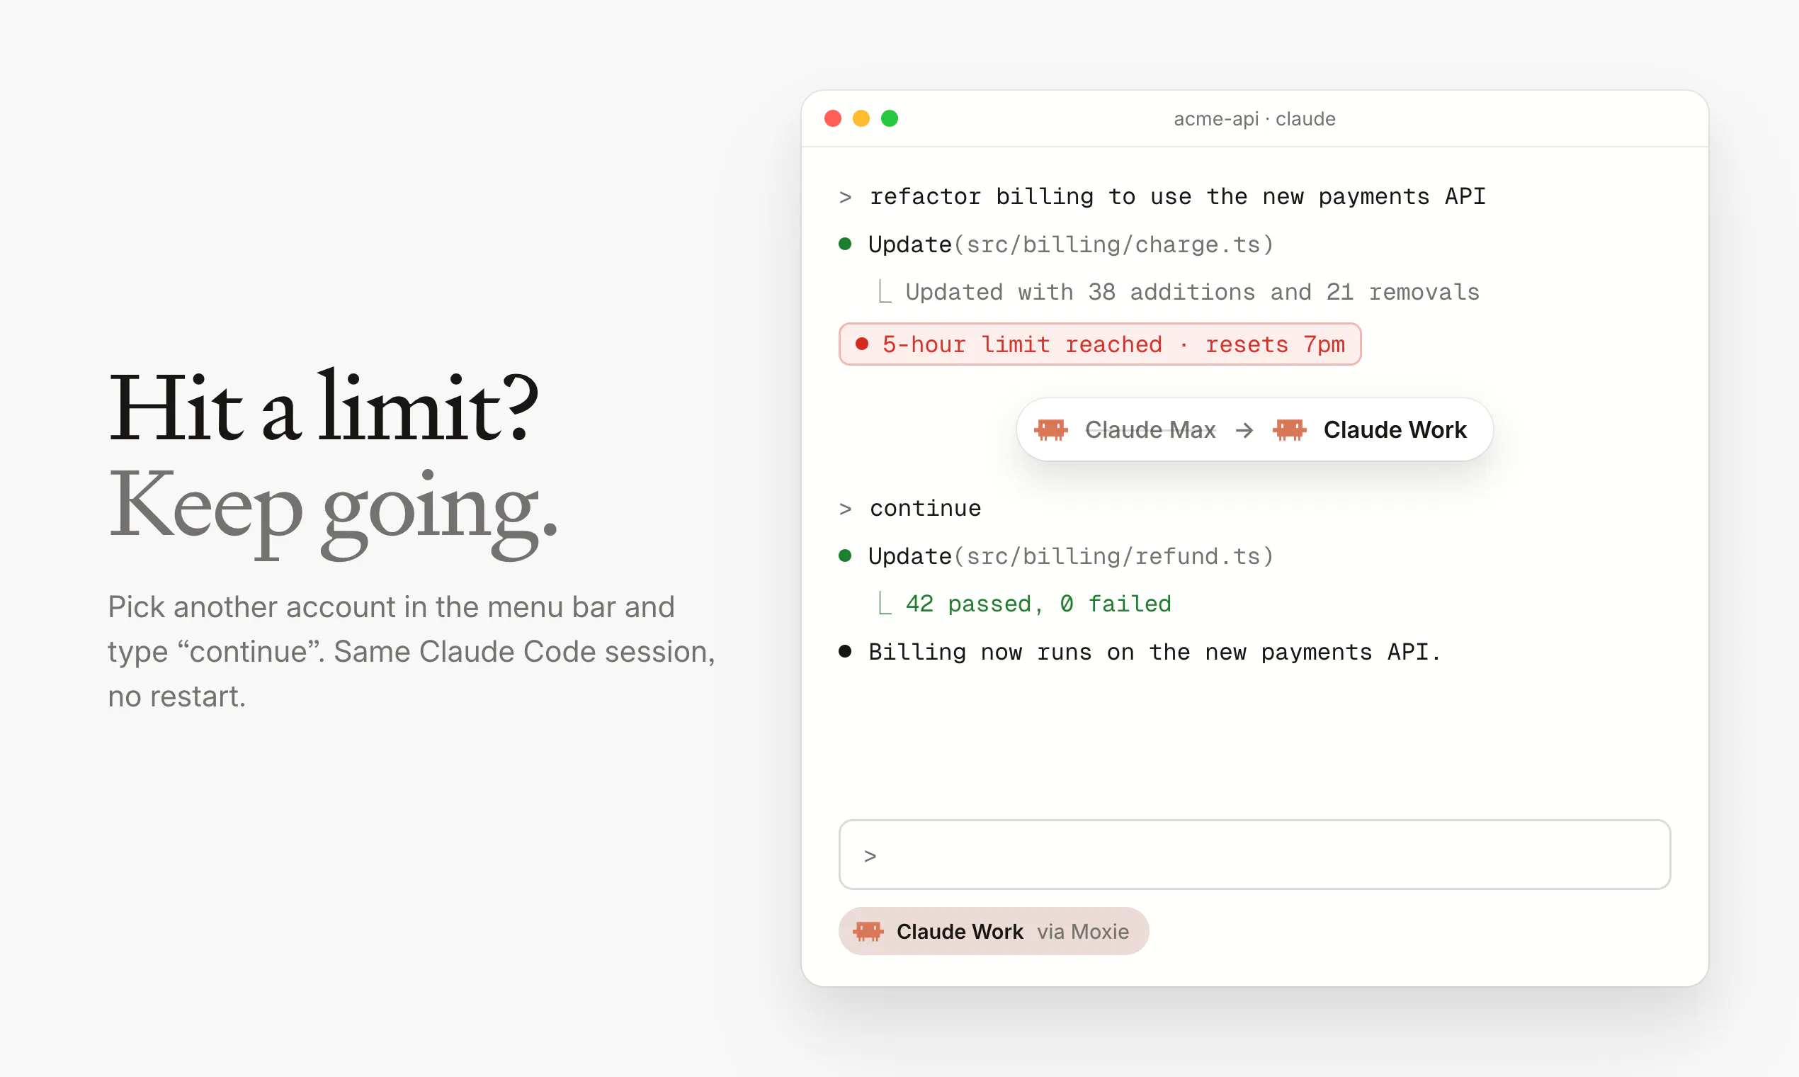Click the green dot beside Update charge.ts
This screenshot has width=1799, height=1077.
(x=845, y=244)
